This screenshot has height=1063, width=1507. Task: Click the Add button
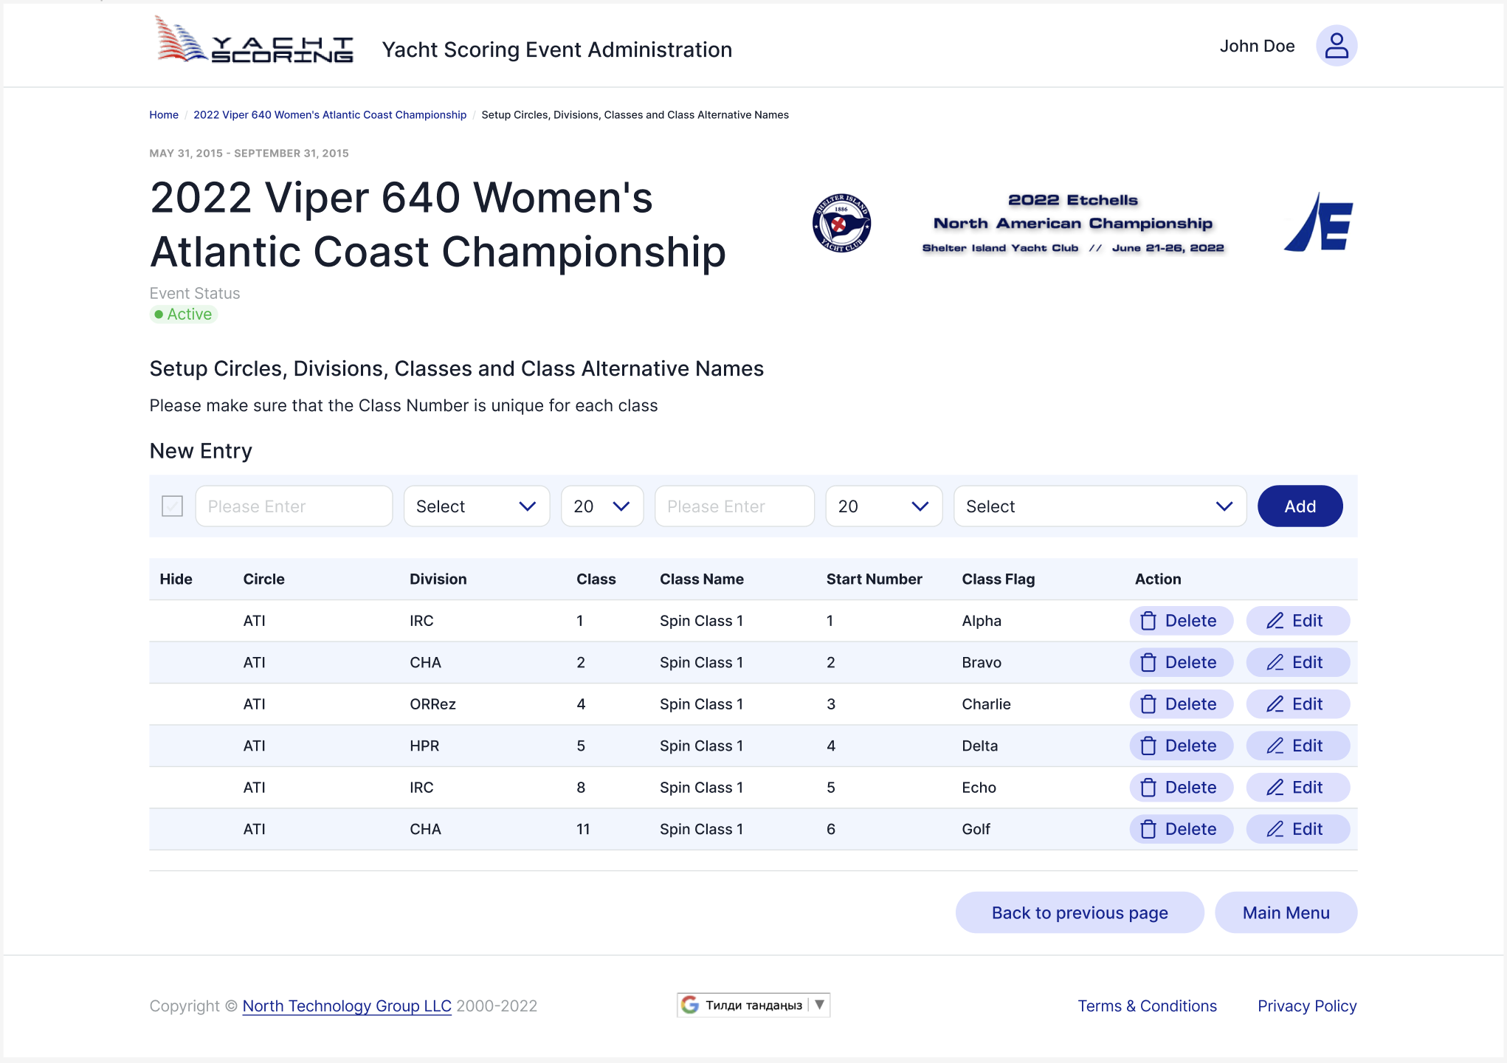pyautogui.click(x=1300, y=506)
